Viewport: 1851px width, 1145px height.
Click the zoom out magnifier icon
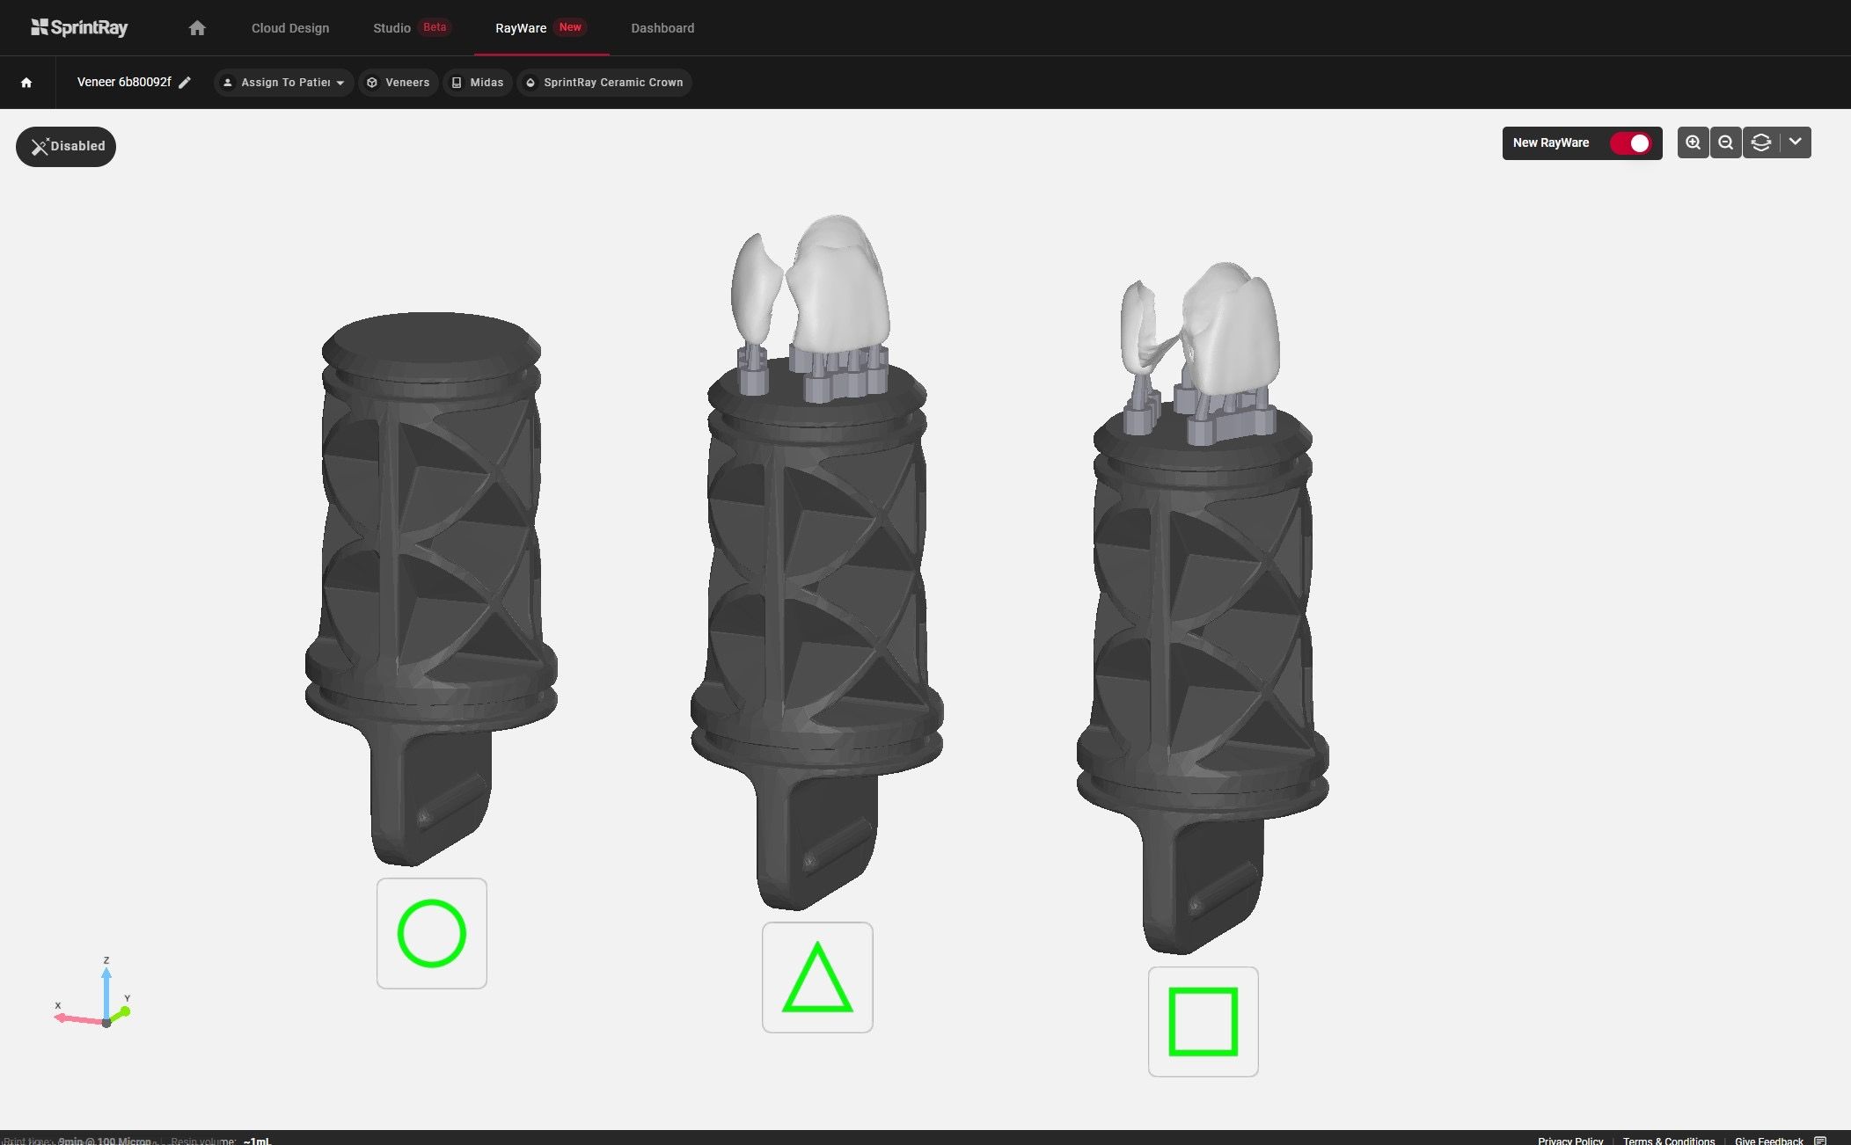coord(1726,142)
